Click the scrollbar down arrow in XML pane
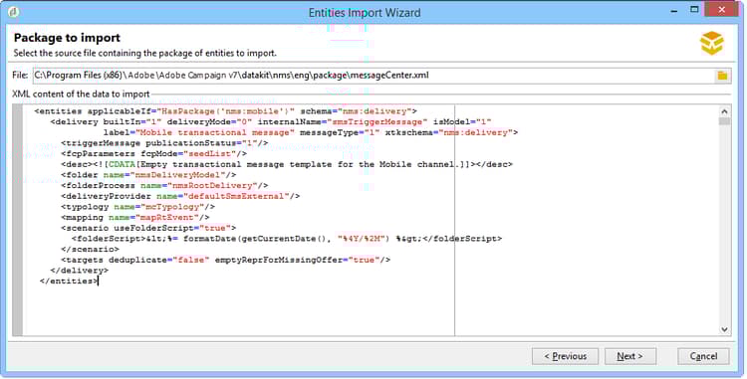 pyautogui.click(x=725, y=329)
